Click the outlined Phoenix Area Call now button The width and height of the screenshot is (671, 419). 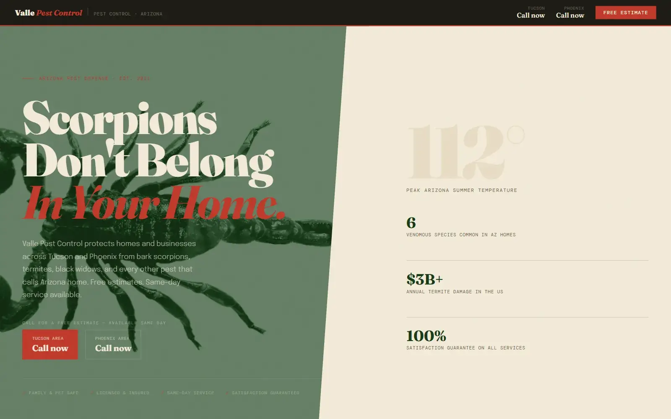(x=113, y=344)
